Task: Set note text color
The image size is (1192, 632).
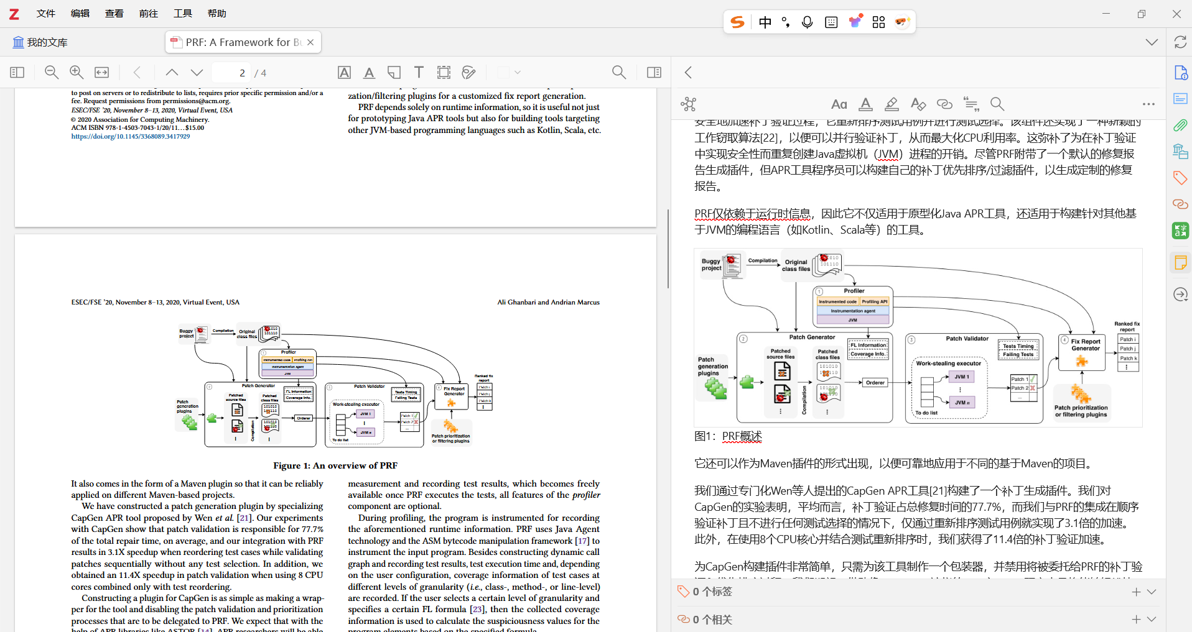Action: pyautogui.click(x=865, y=104)
